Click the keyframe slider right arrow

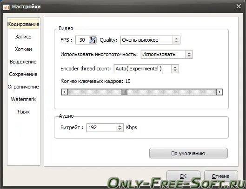(x=219, y=92)
